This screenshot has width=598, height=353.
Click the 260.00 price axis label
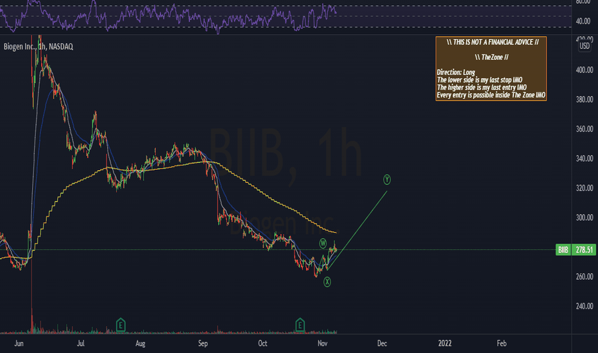tap(585, 276)
